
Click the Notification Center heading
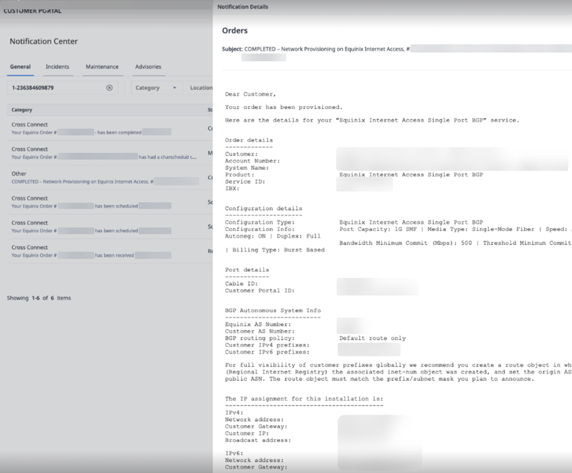(44, 42)
